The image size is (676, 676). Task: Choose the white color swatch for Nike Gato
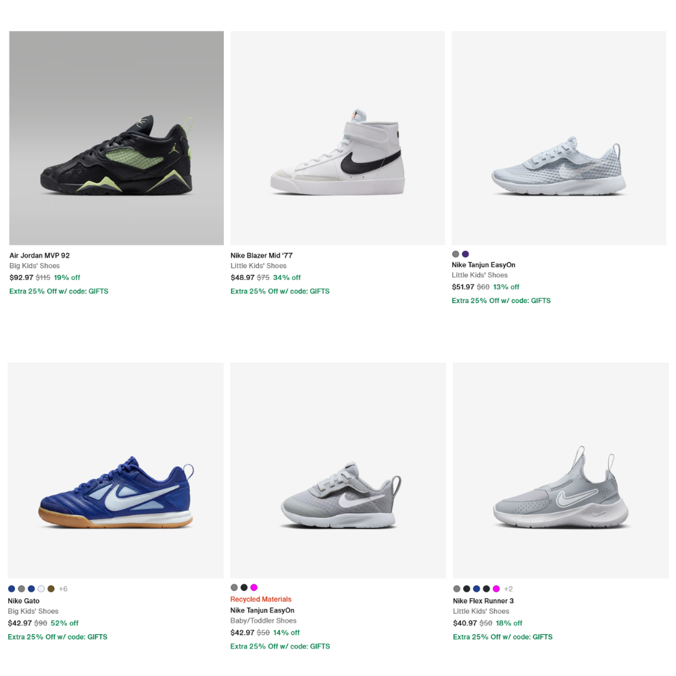(x=41, y=589)
